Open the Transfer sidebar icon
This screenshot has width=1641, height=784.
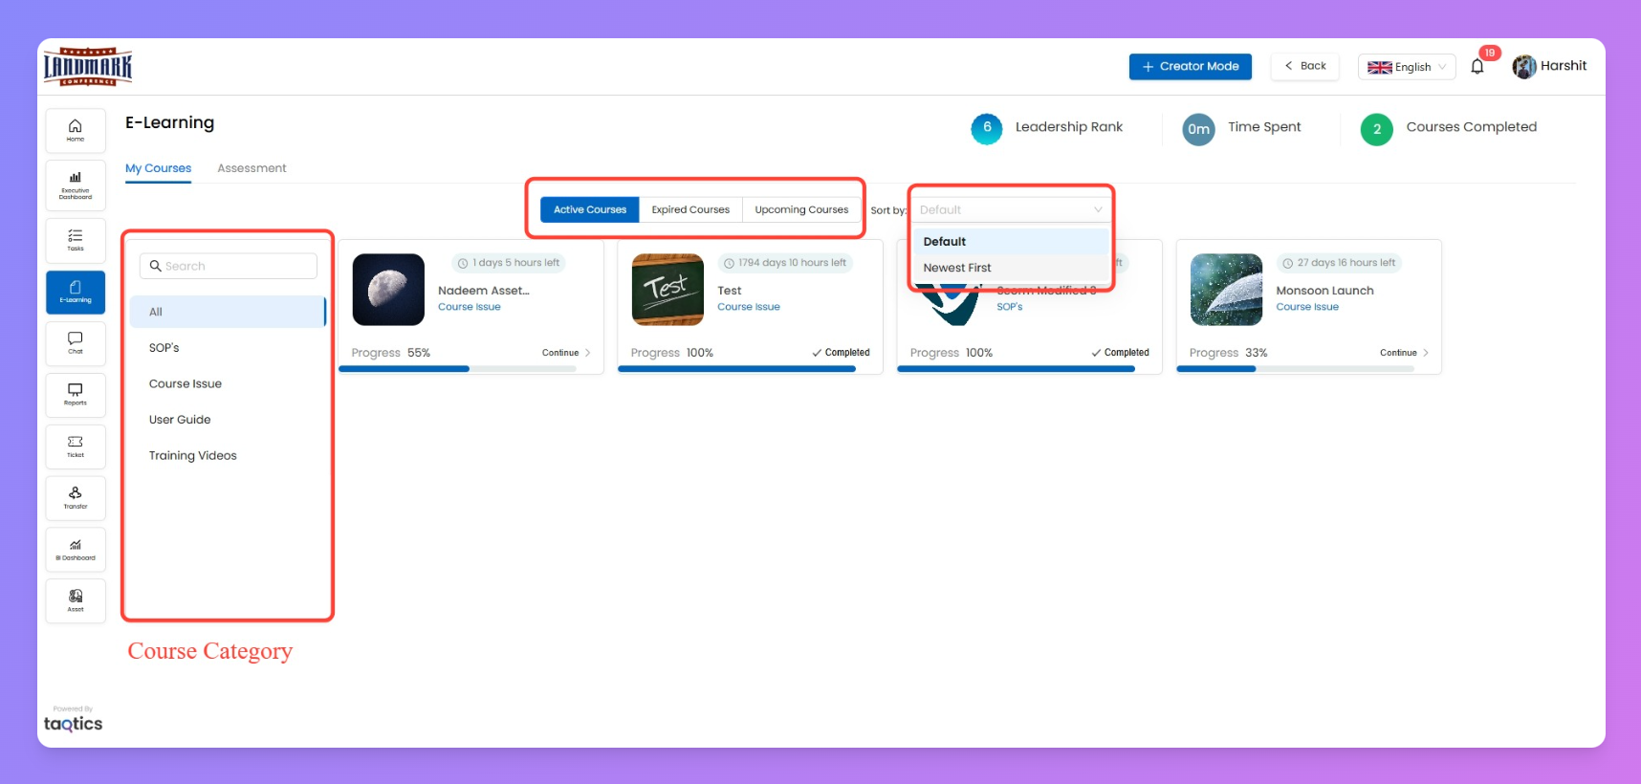(76, 498)
